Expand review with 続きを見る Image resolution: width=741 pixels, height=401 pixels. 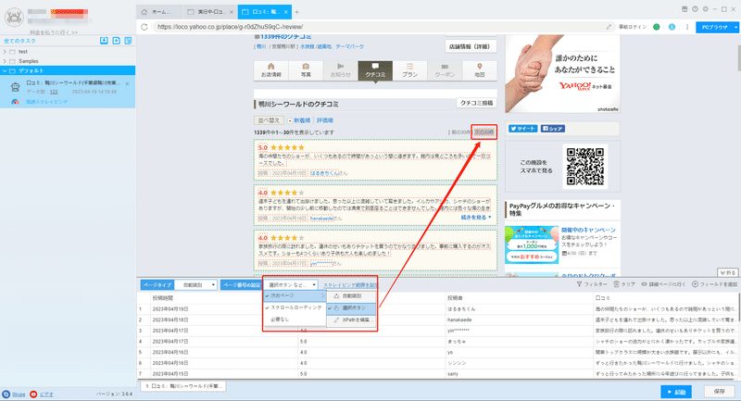pyautogui.click(x=476, y=218)
